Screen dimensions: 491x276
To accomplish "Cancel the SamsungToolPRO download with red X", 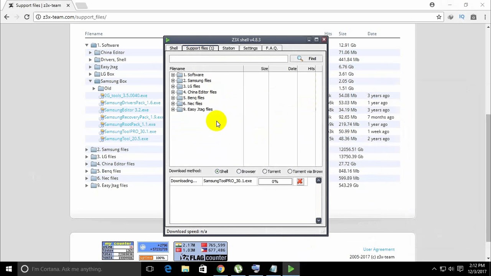I will tap(300, 181).
